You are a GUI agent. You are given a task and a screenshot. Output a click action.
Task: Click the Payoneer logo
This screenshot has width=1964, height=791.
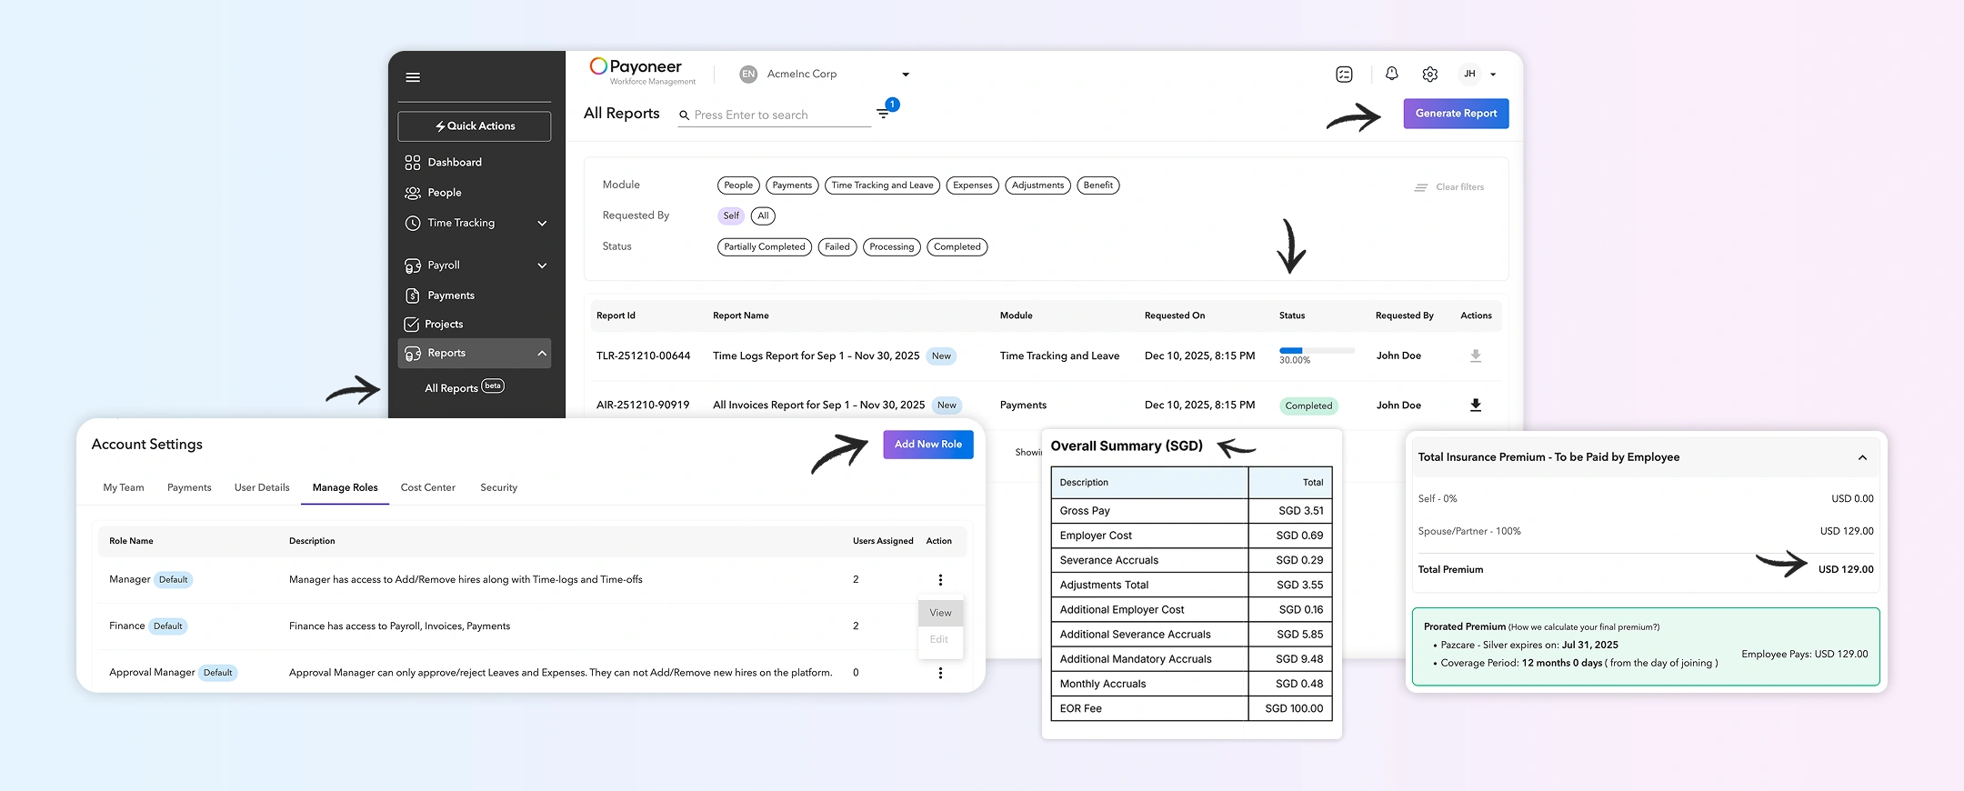point(643,71)
